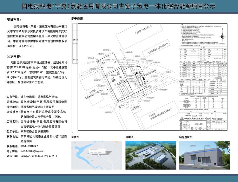Click the 宁东铁路（丙类仓库）2# building label
Image resolution: width=238 pixels, height=182 pixels.
coord(143,30)
